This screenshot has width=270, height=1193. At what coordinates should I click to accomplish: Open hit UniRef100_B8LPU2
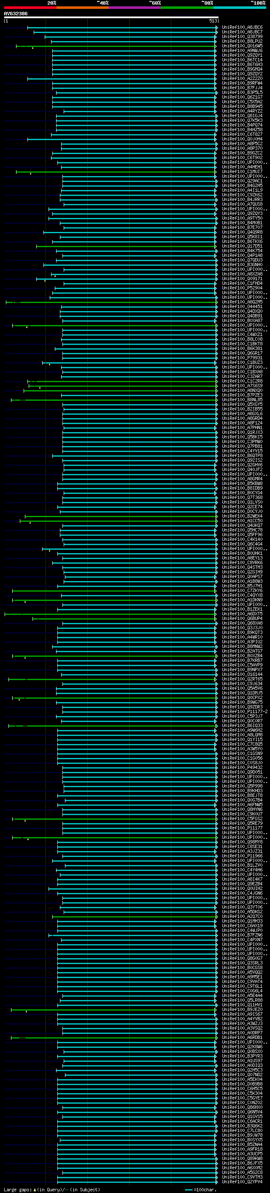pos(242,41)
